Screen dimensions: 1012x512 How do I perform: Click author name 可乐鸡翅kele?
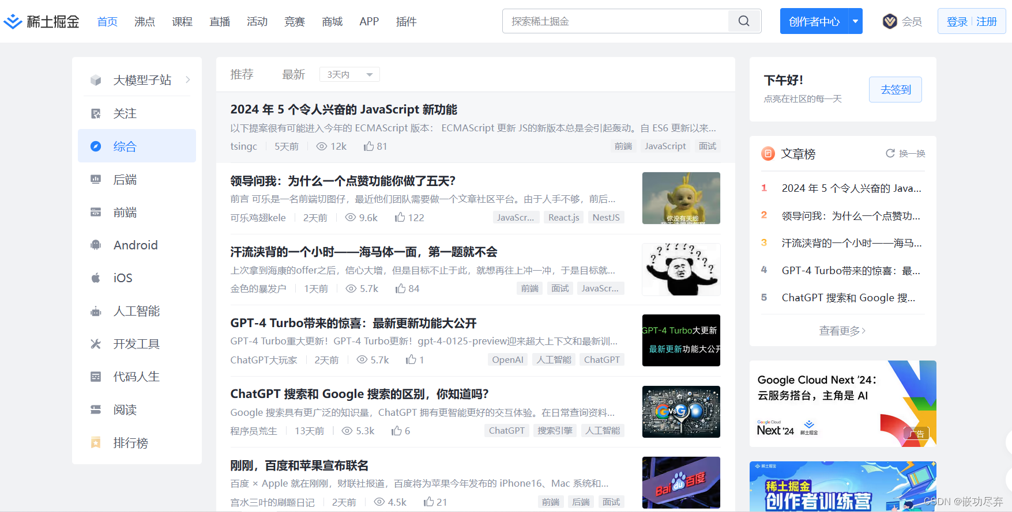click(258, 218)
